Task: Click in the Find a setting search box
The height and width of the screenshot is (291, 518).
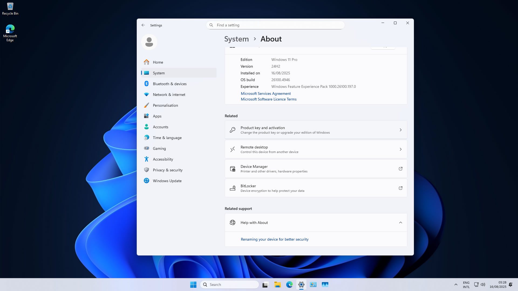Action: 275,25
